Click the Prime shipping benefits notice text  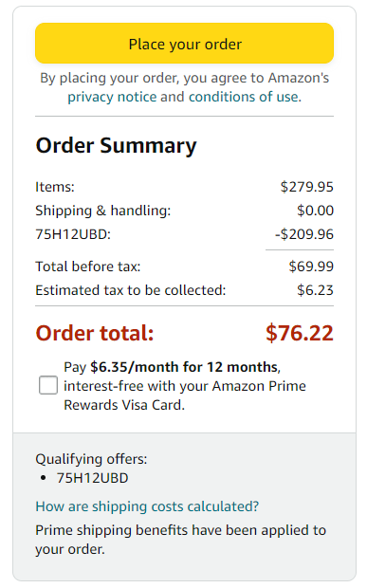180,540
